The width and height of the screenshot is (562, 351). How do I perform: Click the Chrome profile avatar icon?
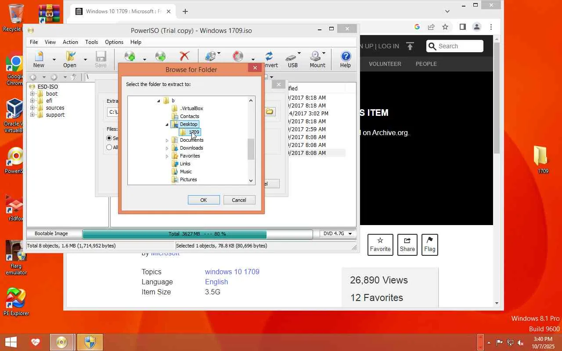(x=477, y=27)
